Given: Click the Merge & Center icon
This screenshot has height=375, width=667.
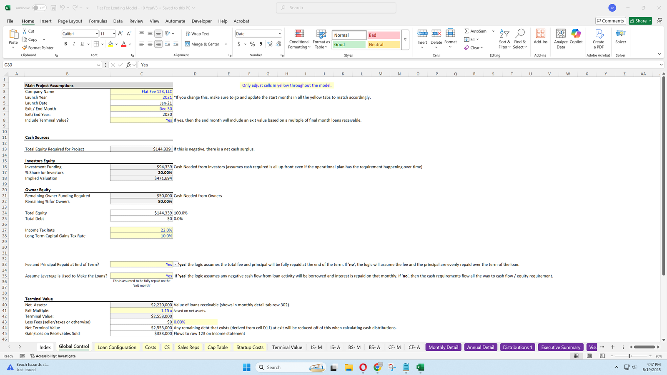Looking at the screenshot, I should tap(188, 44).
